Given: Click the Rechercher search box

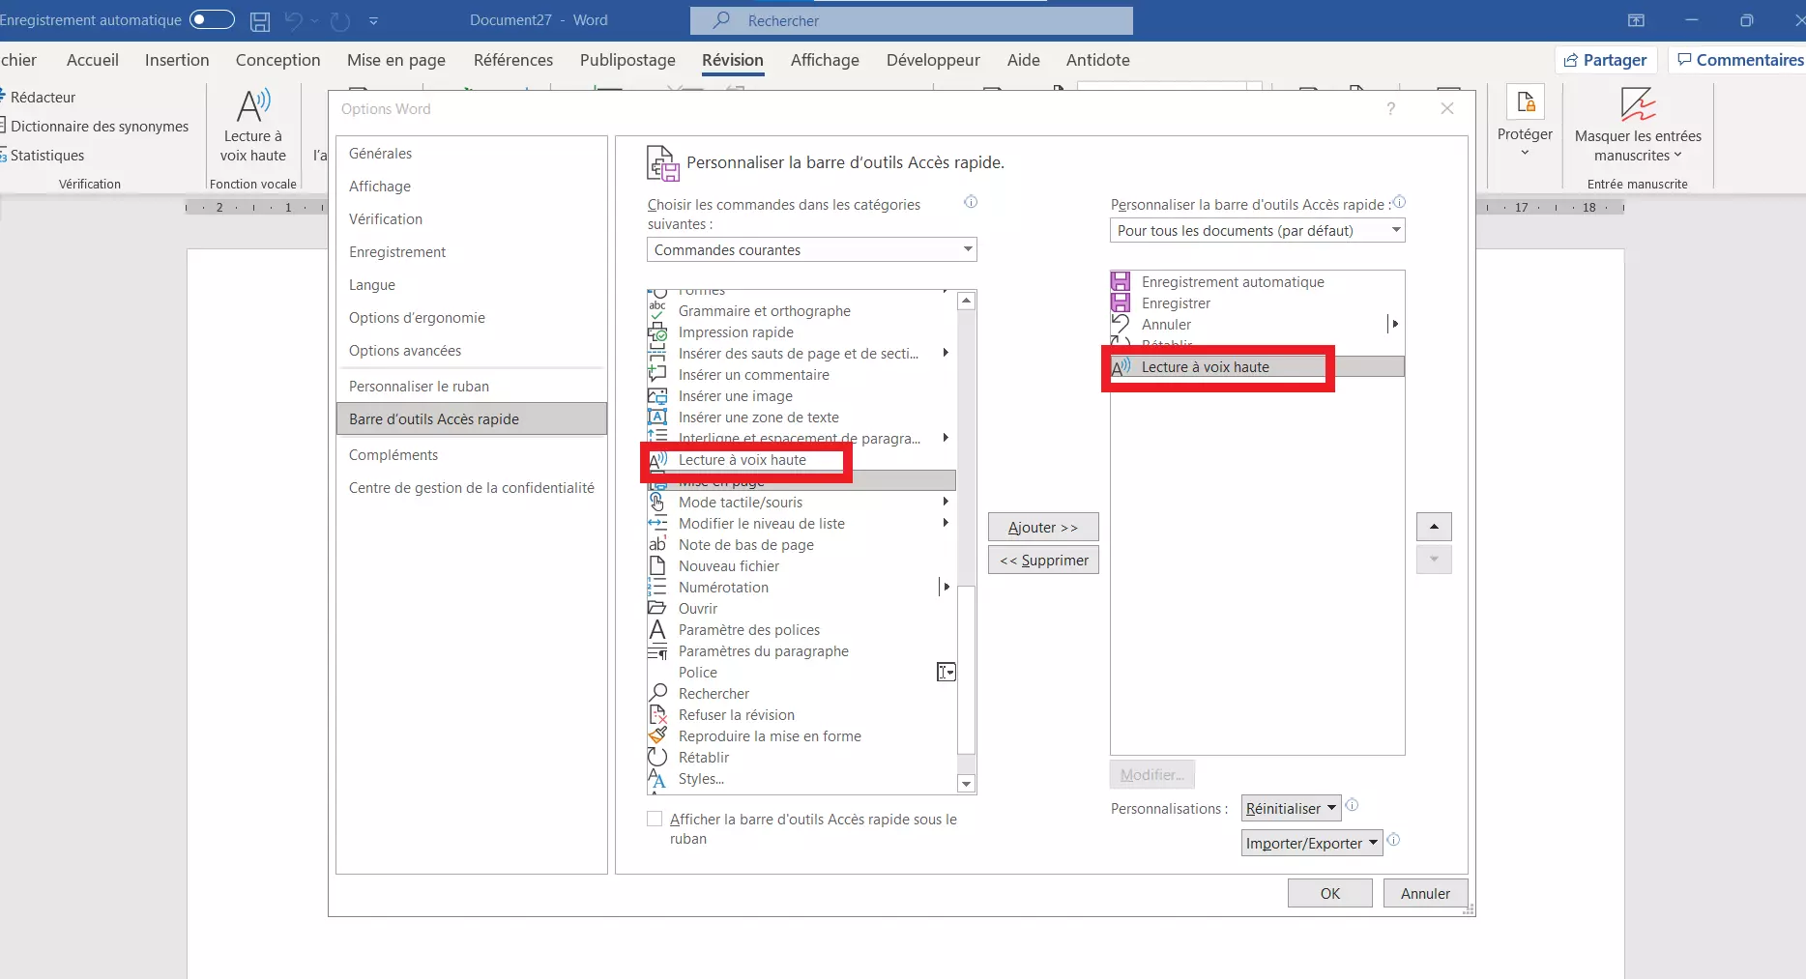Looking at the screenshot, I should tap(912, 20).
